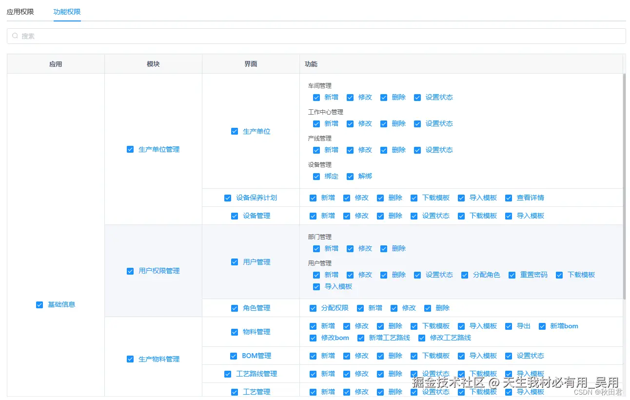The width and height of the screenshot is (630, 400).
Task: Click the 模块 column header
Action: [153, 64]
